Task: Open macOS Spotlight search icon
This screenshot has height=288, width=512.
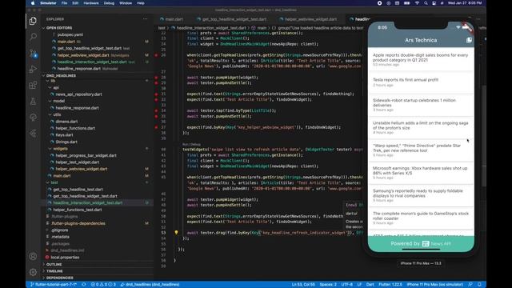Action: (x=426, y=3)
